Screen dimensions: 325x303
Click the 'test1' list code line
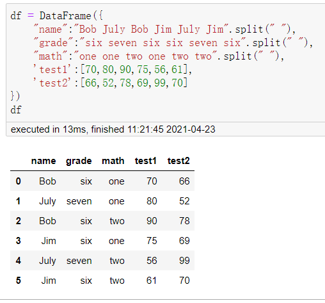point(113,70)
